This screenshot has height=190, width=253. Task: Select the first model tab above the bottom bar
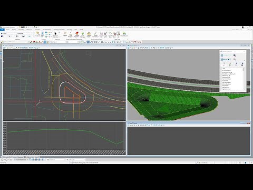point(13,157)
